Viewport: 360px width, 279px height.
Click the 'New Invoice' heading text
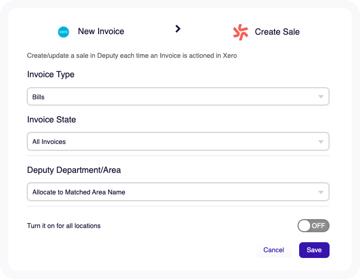pyautogui.click(x=101, y=31)
